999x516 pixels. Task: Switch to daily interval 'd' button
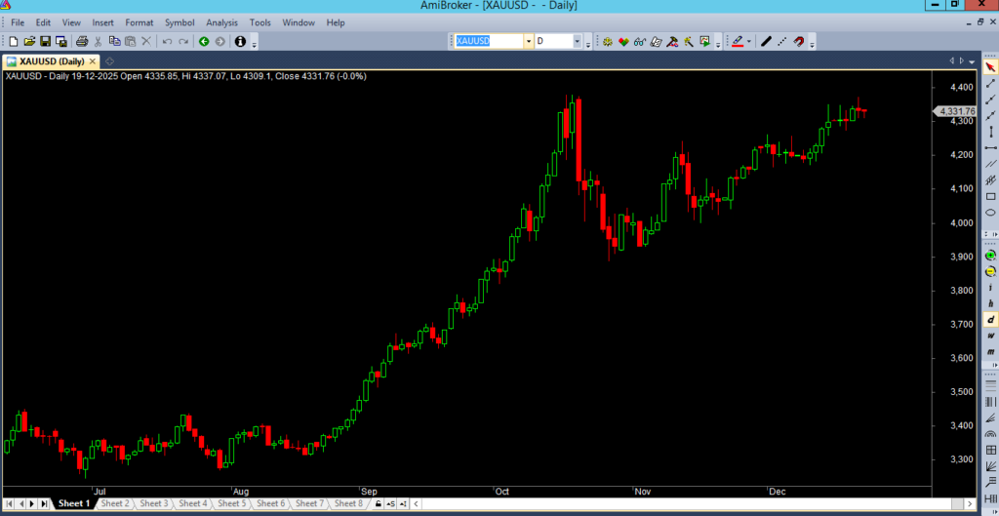pos(990,319)
